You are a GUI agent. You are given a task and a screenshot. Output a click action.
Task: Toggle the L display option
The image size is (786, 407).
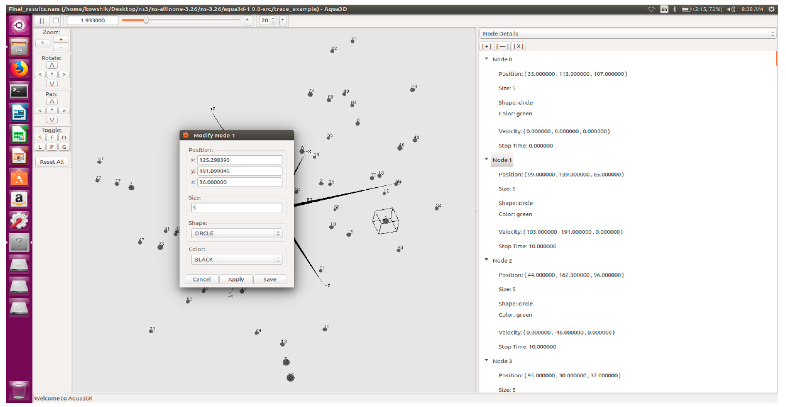click(40, 147)
